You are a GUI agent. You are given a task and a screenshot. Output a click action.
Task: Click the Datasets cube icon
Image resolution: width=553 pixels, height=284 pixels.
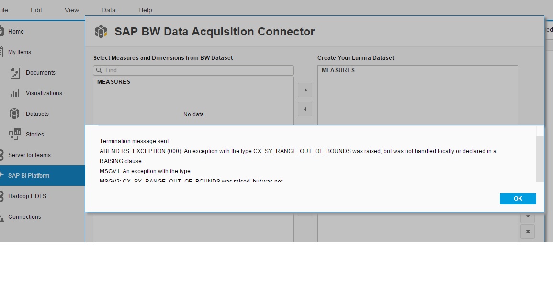14,114
